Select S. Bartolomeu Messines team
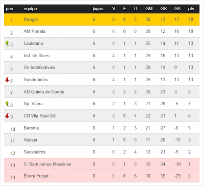 click(x=47, y=164)
